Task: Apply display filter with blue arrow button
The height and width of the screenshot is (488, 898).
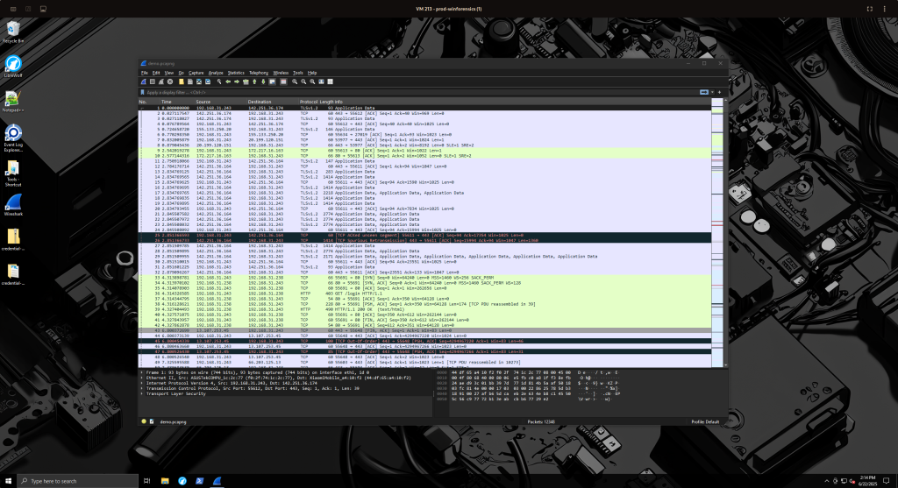Action: (704, 92)
